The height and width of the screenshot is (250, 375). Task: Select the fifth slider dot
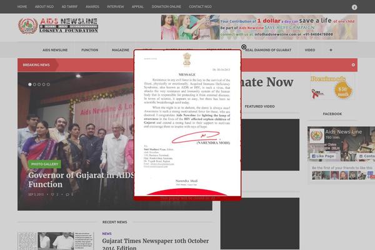coord(48,84)
